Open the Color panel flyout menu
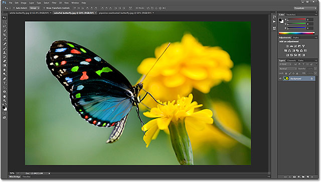321x182 pixels. tap(315, 14)
